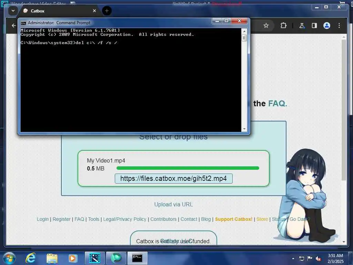Click the page scroll down arrow
Viewport: 353px width, 265px height.
344,242
